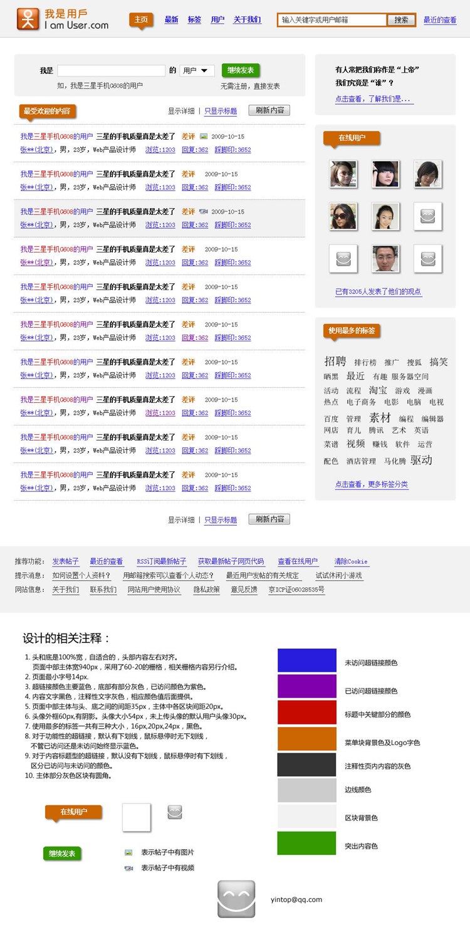
Task: Go to the 标签 menu item
Action: click(194, 20)
